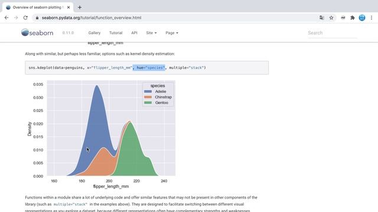
Task: Click the 0.11.0 version label
Action: coord(68,33)
